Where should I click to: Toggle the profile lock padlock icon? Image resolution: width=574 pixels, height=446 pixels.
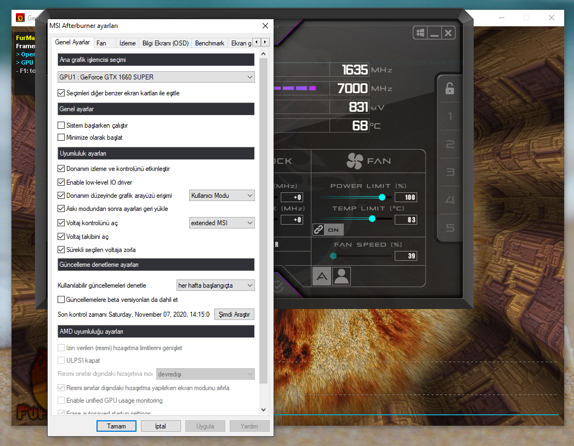coord(450,88)
